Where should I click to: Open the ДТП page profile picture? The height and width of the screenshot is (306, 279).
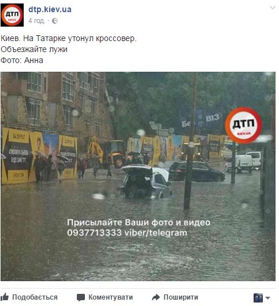click(x=12, y=15)
